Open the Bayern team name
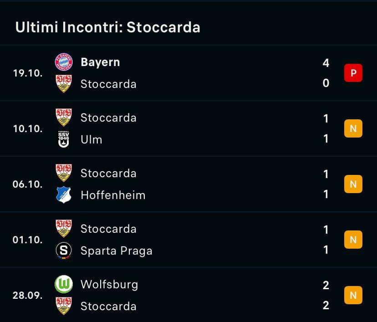The height and width of the screenshot is (322, 377). point(100,62)
